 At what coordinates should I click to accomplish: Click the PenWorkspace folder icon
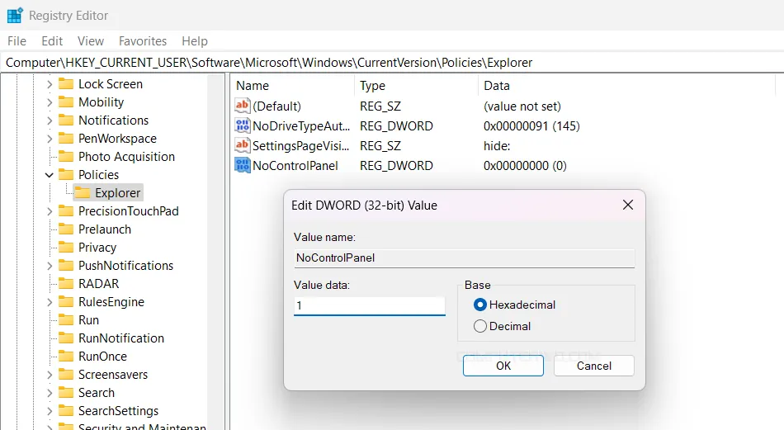point(66,138)
